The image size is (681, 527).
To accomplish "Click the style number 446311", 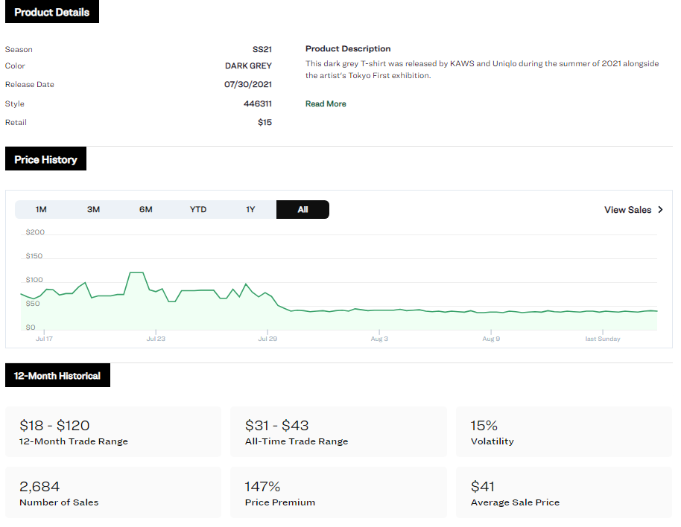I will pyautogui.click(x=258, y=103).
